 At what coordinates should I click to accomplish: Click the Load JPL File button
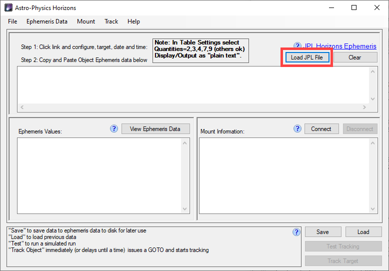307,57
